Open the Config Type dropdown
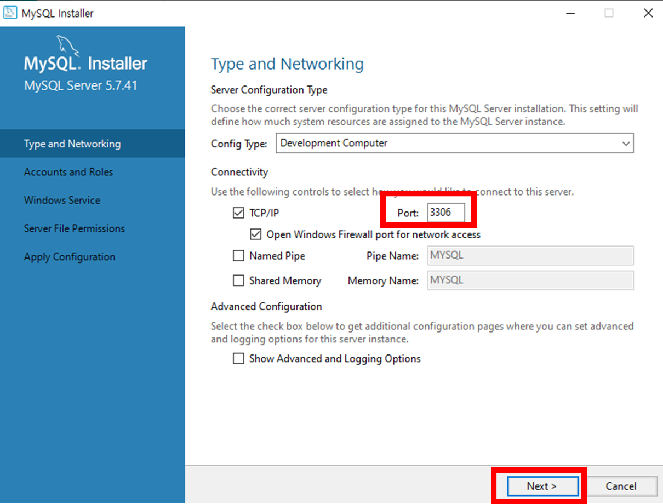The height and width of the screenshot is (504, 663). [x=454, y=143]
